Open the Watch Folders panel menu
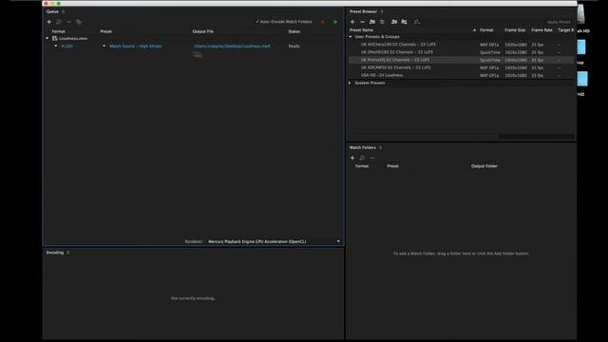This screenshot has height=342, width=608. [381, 148]
